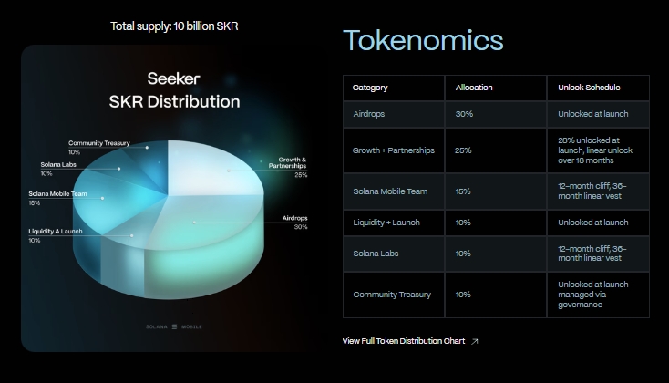Click the arrow icon beside View Full Token Distribution Chart

coord(475,341)
